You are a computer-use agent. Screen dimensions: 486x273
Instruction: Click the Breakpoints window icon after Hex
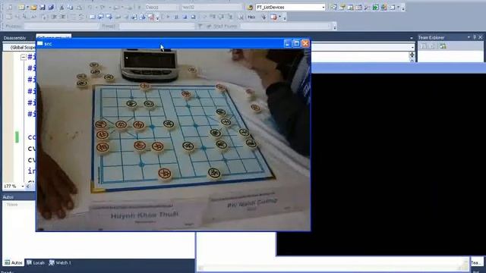(x=274, y=17)
